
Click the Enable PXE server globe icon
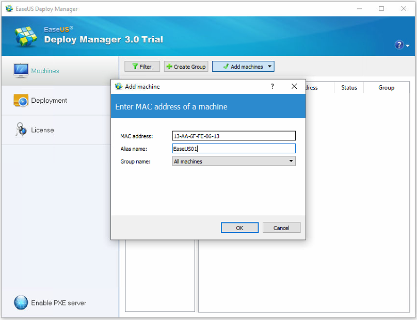pyautogui.click(x=21, y=302)
